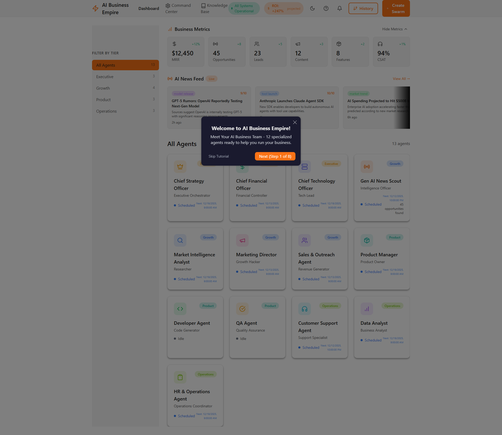The image size is (502, 435).
Task: Click the ROI +247% projected badge
Action: (x=284, y=8)
